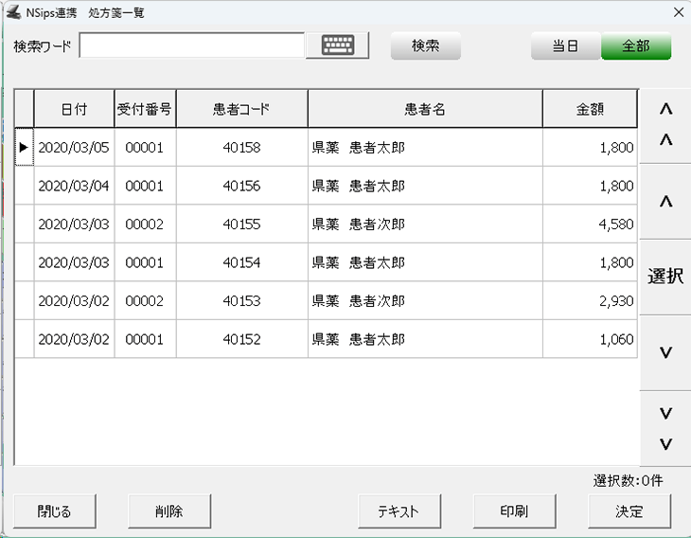Click the NSips app icon in title bar
691x538 pixels.
coord(13,13)
